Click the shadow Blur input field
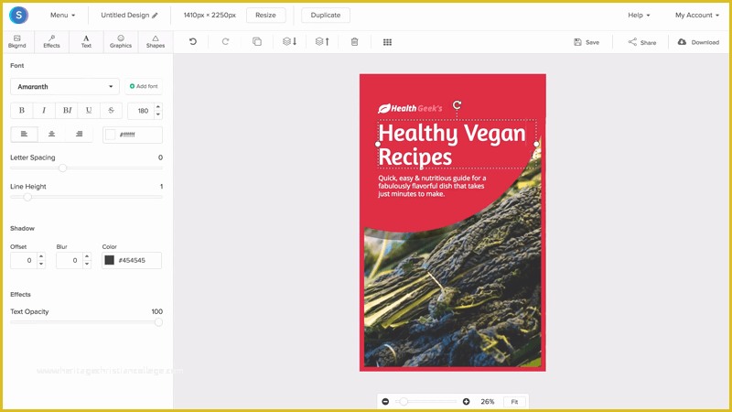This screenshot has height=412, width=732. pos(70,260)
